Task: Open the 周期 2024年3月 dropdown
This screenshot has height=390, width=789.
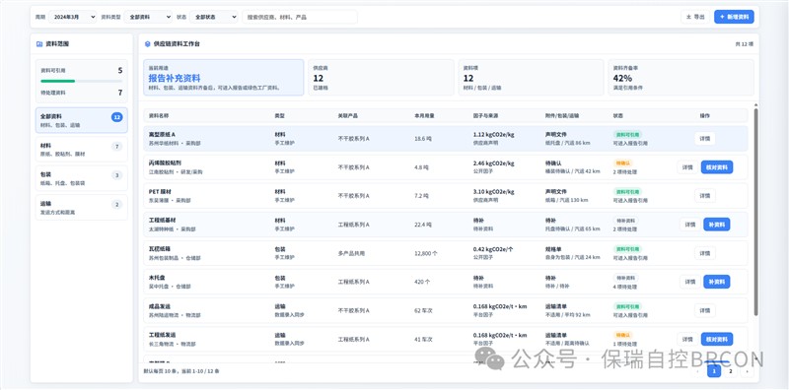Action: click(x=72, y=17)
